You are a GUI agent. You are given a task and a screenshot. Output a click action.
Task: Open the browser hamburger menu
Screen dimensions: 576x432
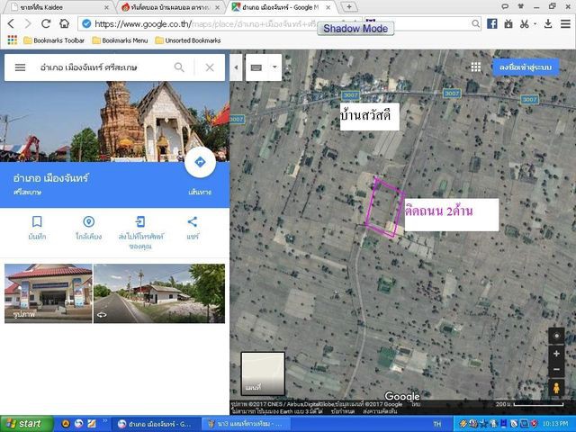[x=565, y=24]
